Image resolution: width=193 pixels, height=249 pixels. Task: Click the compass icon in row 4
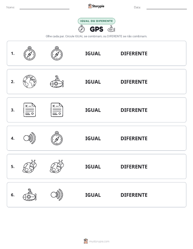point(57,138)
